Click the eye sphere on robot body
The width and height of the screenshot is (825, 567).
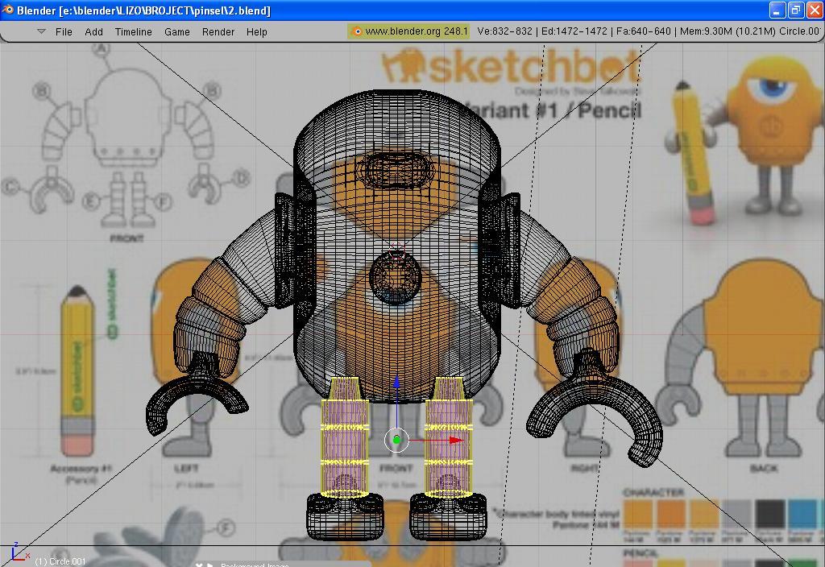coord(396,277)
